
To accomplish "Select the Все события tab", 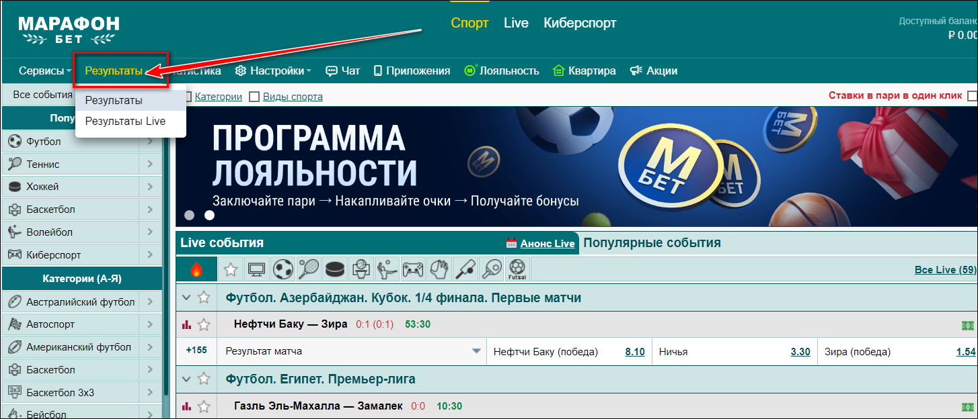I will coord(42,95).
